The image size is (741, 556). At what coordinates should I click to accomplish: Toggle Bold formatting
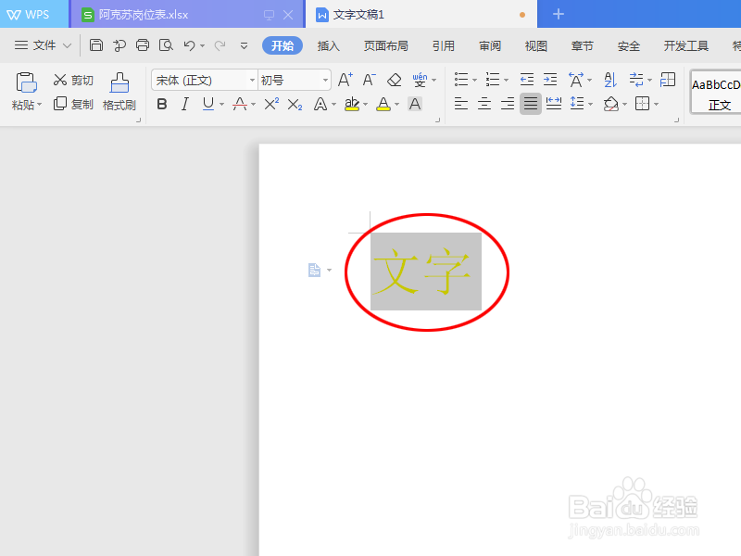tap(161, 104)
